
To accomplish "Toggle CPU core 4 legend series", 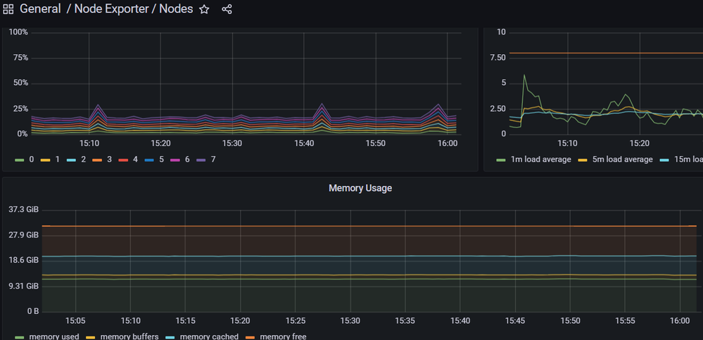I will click(135, 159).
